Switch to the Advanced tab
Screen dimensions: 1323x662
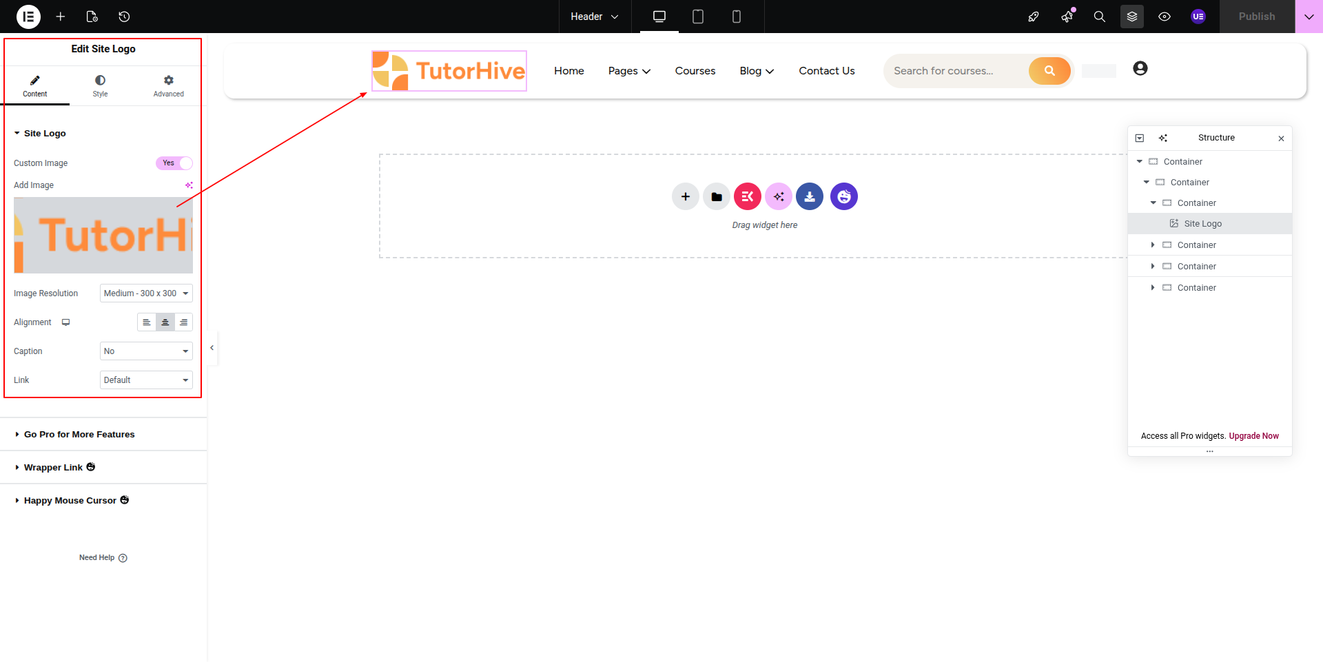[168, 86]
